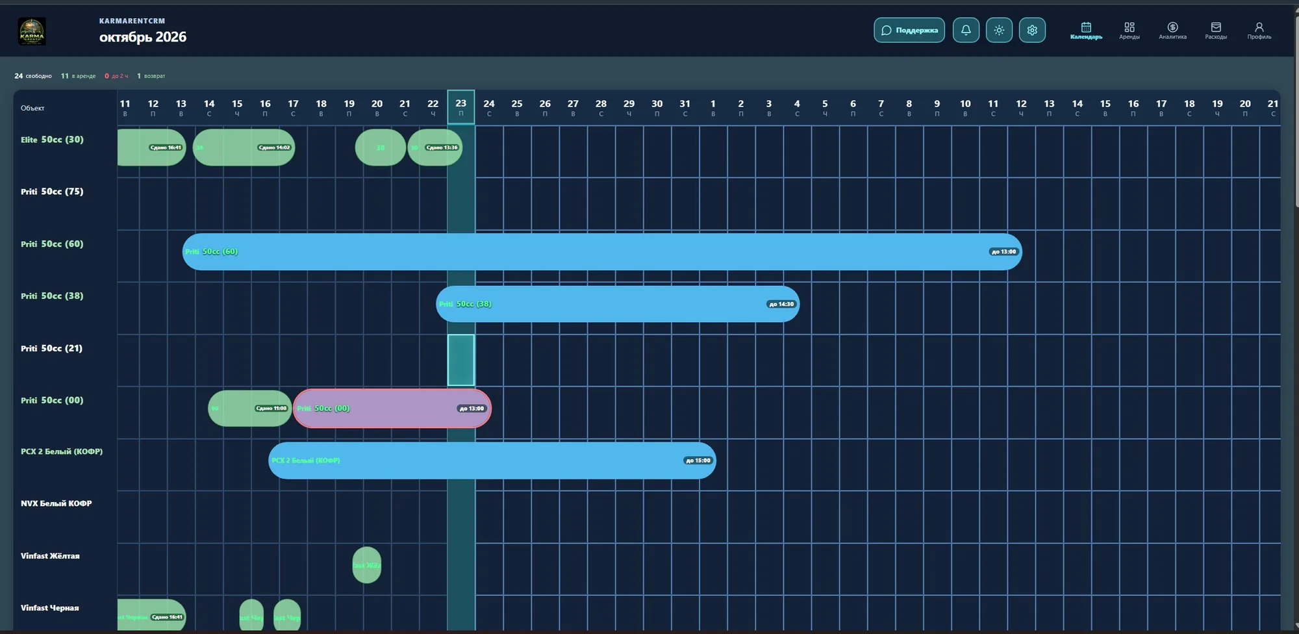Switch to Календарь tab
Image resolution: width=1299 pixels, height=634 pixels.
pos(1086,31)
